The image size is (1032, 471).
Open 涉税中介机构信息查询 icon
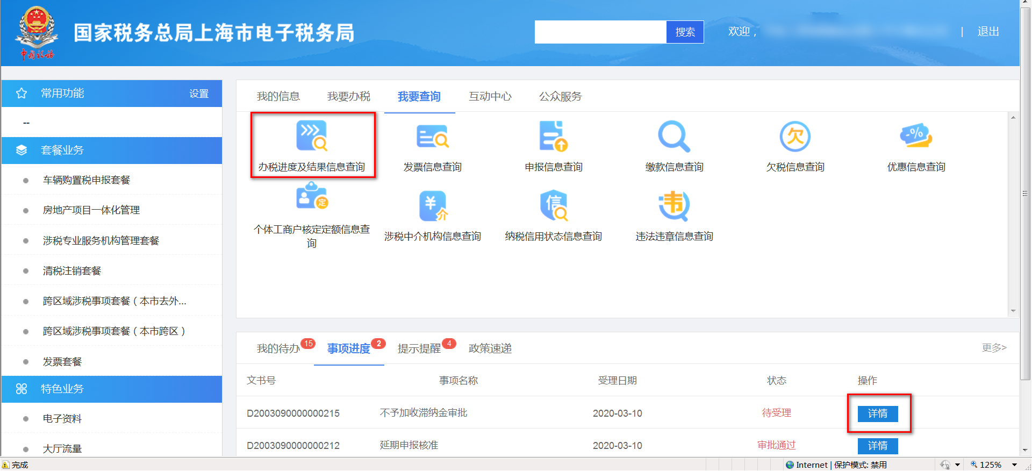433,205
